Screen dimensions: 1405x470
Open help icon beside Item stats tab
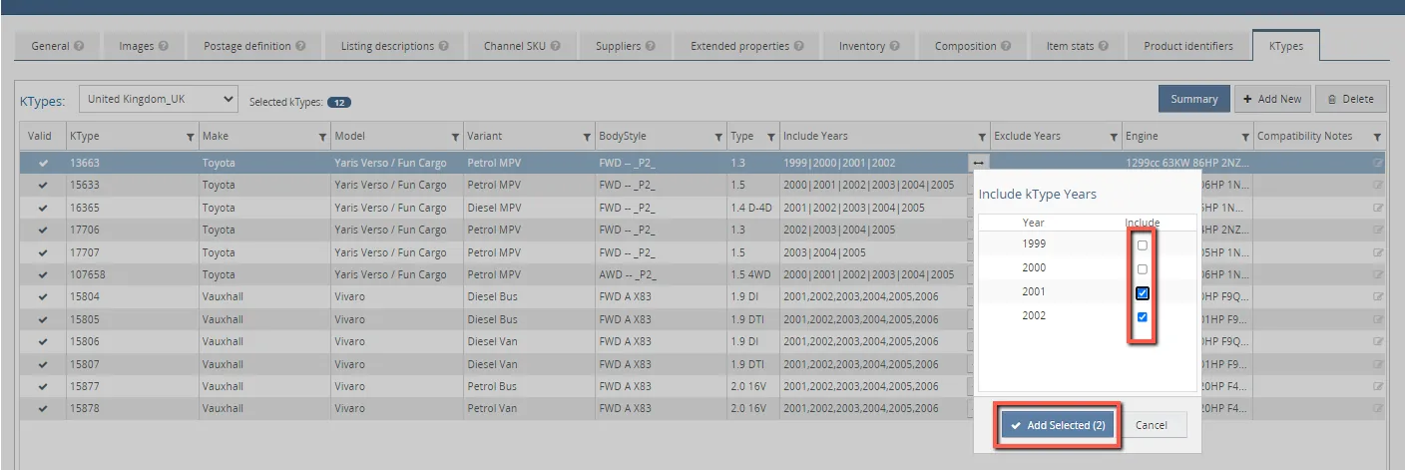point(1103,46)
